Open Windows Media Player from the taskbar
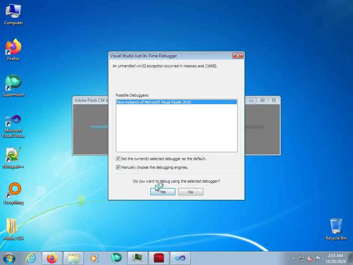 (x=94, y=258)
